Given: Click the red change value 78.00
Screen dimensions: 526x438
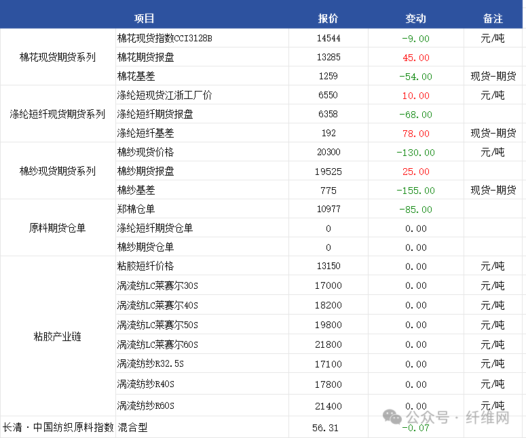Looking at the screenshot, I should (416, 134).
